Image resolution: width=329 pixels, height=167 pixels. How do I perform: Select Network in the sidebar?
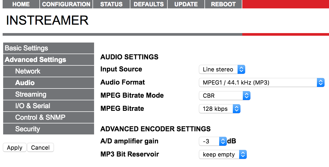pos(49,71)
